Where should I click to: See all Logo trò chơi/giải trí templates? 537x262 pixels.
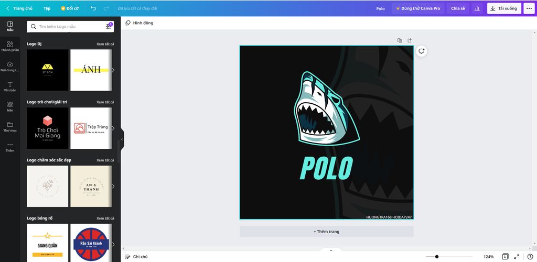click(x=105, y=102)
